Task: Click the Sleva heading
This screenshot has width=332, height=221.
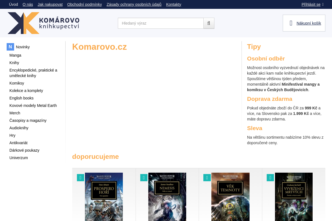Action: tap(255, 128)
